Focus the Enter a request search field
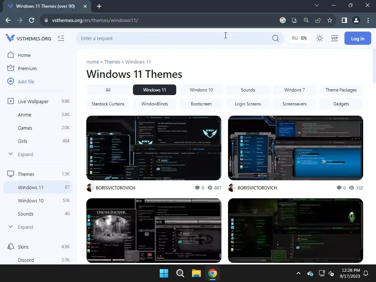Image resolution: width=376 pixels, height=282 pixels. 180,38
